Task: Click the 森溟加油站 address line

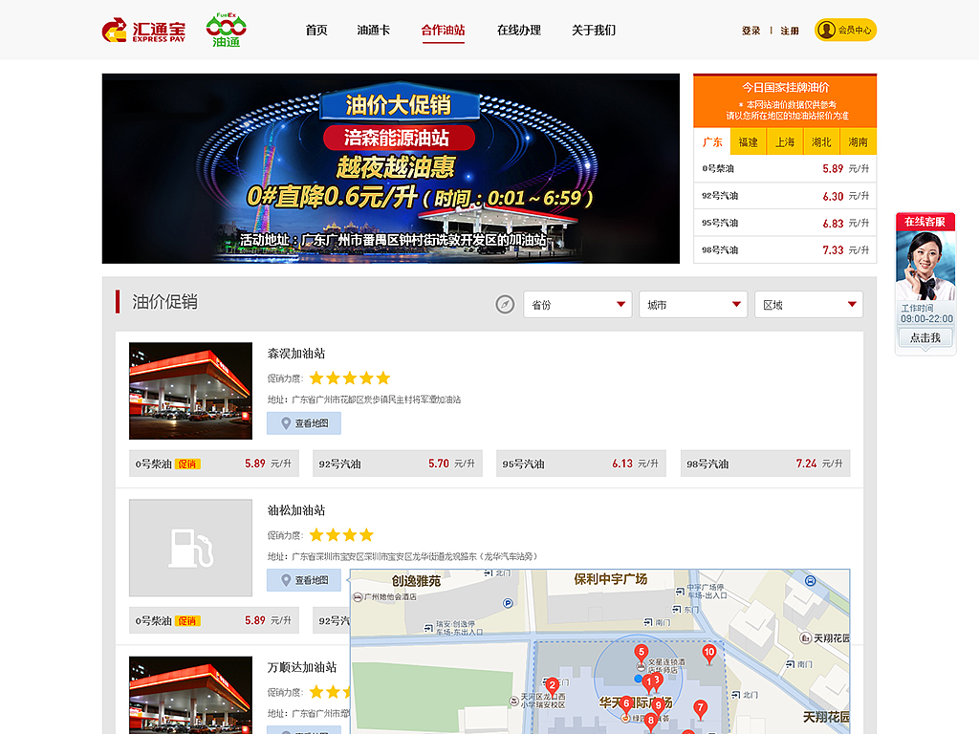Action: coord(364,399)
